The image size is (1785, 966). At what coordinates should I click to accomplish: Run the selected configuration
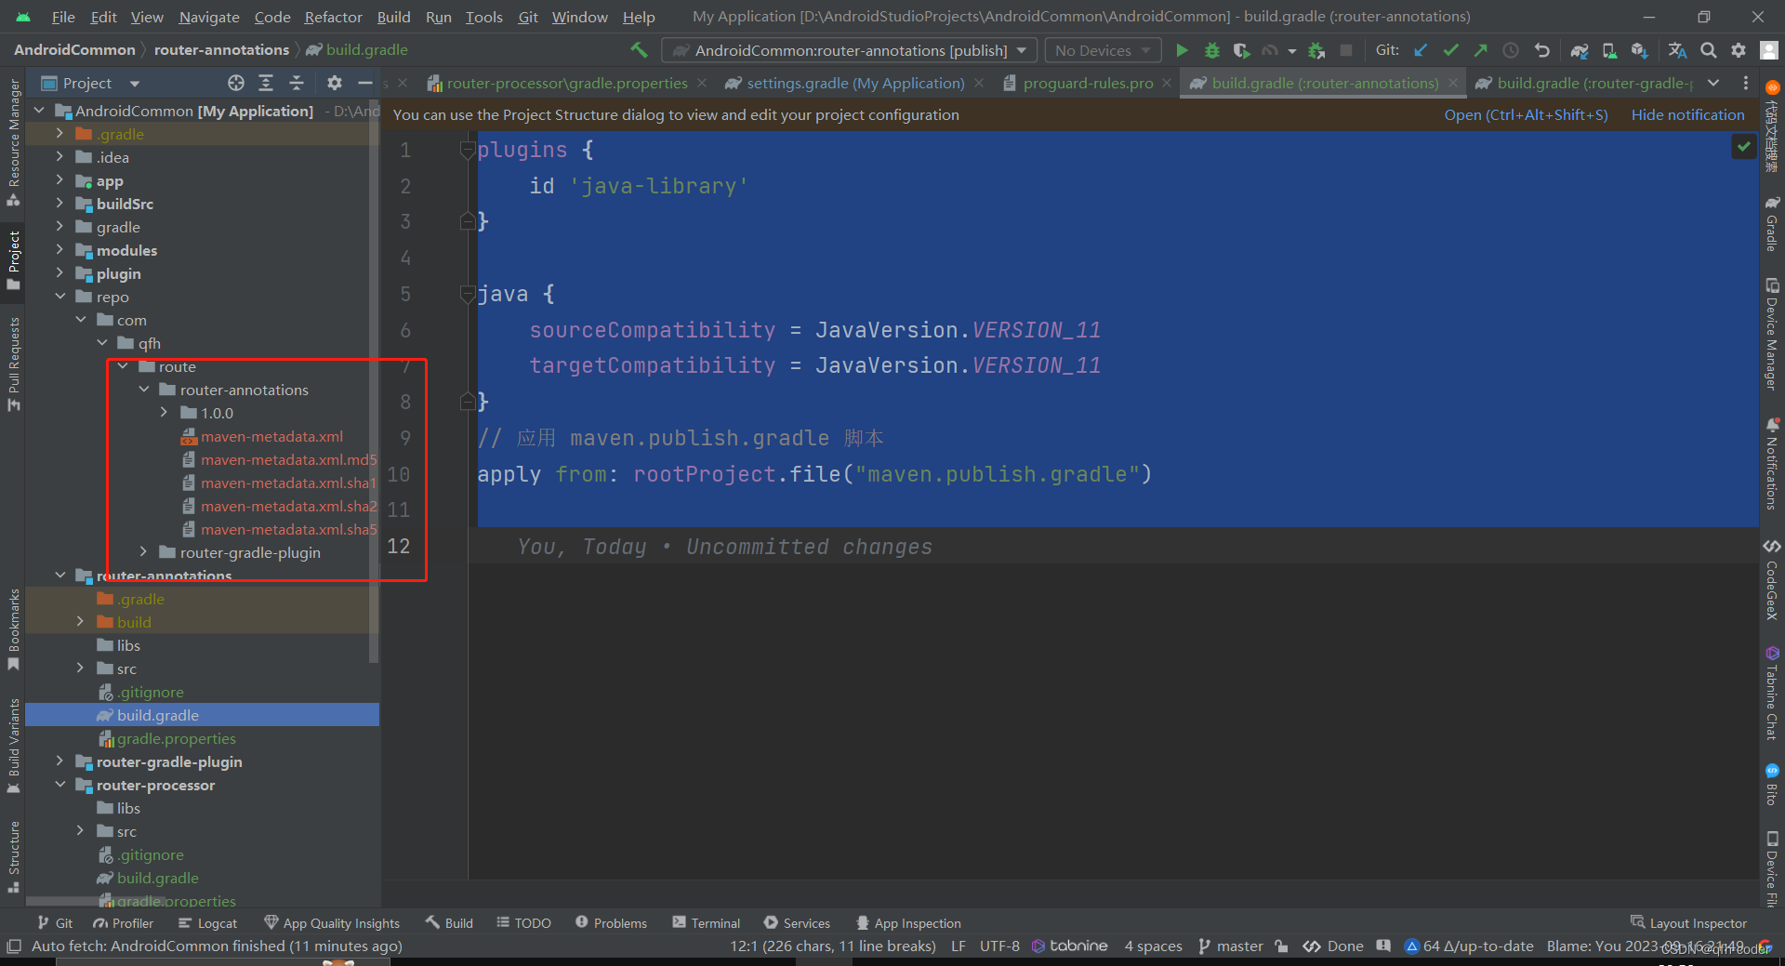tap(1182, 50)
